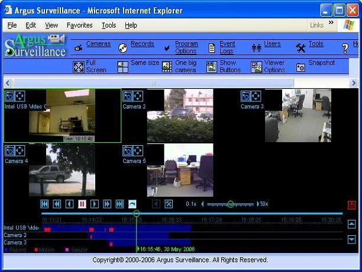Image resolution: width=362 pixels, height=272 pixels.
Task: Click the red power button
Action: tap(351, 205)
